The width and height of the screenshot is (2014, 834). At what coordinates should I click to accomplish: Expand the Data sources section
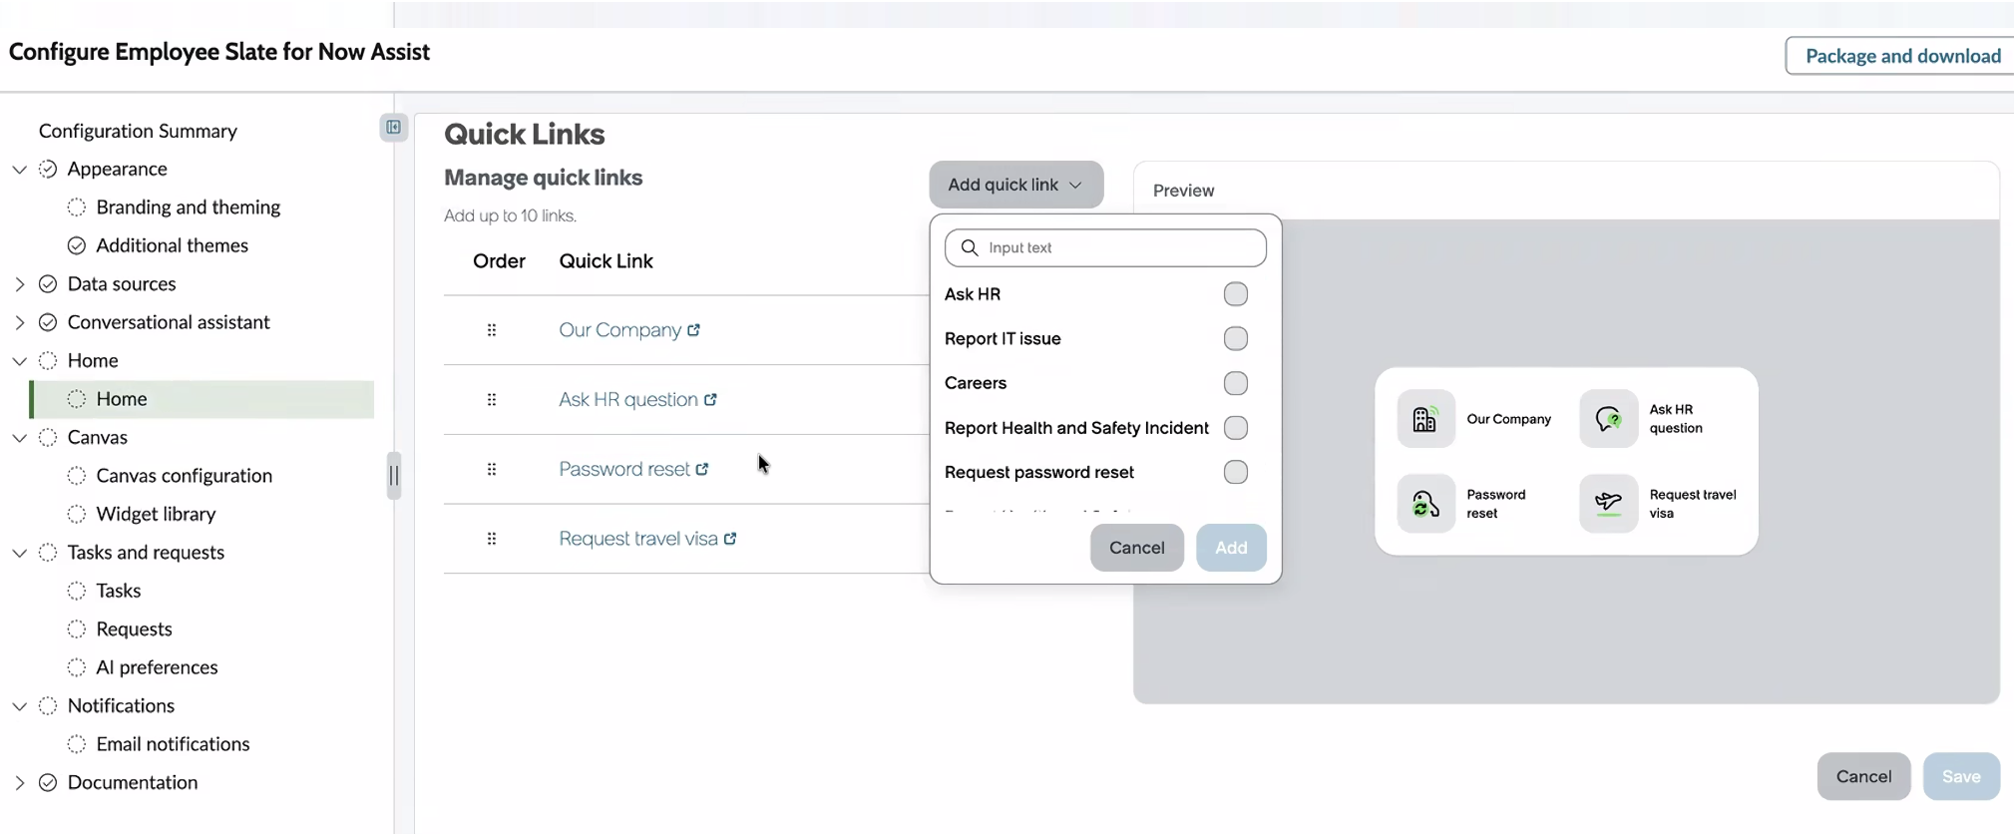pos(19,284)
